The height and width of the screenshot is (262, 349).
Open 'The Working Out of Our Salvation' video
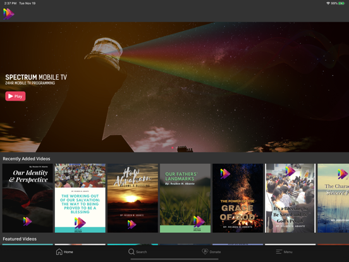point(80,198)
